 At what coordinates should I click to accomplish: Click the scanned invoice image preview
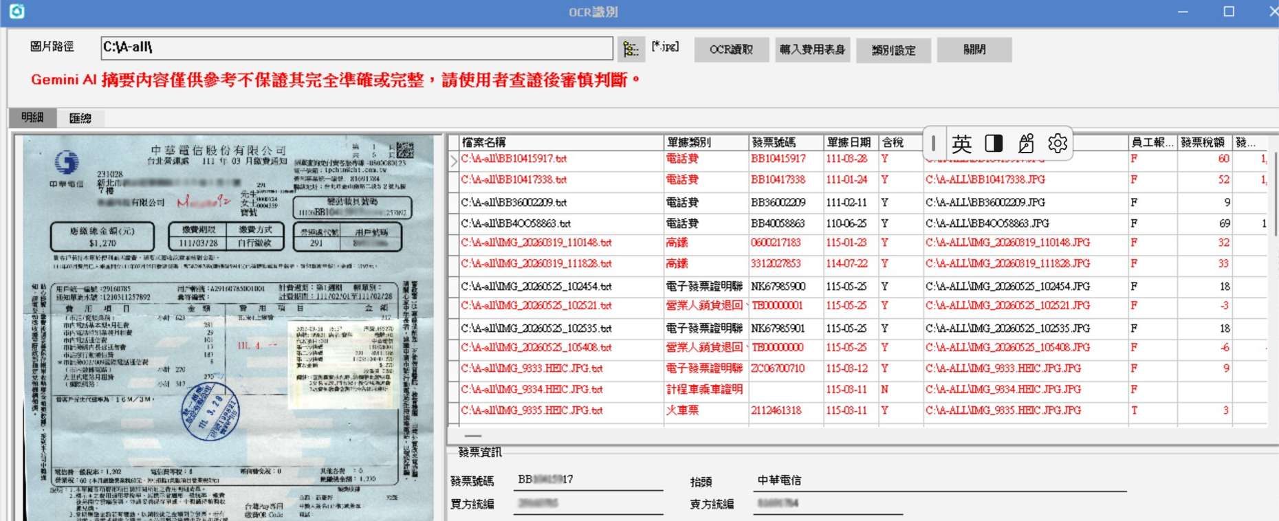pos(227,327)
